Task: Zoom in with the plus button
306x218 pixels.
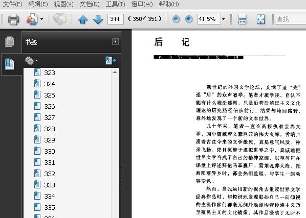Action: point(188,19)
